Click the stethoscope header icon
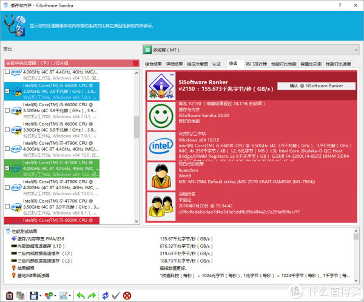This screenshot has width=364, height=302. (15, 25)
